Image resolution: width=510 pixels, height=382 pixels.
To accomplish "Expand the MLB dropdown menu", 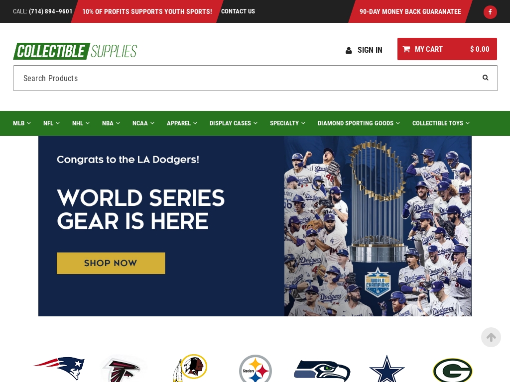I will 22,123.
